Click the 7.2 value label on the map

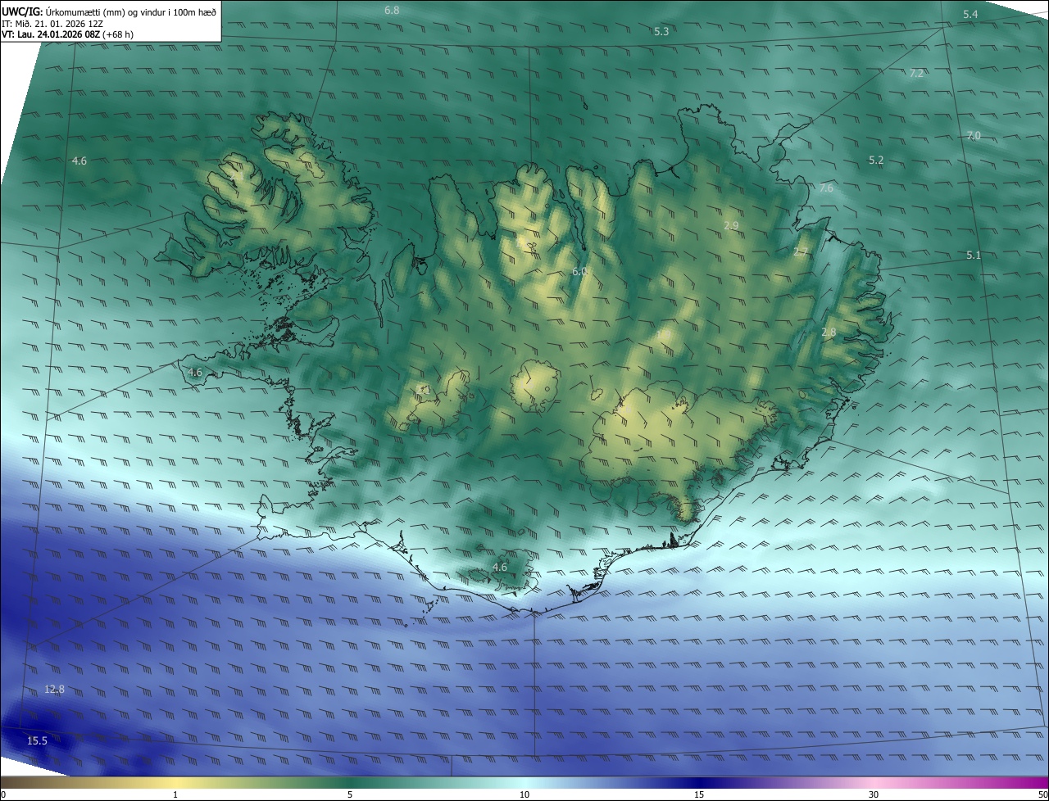tap(916, 73)
